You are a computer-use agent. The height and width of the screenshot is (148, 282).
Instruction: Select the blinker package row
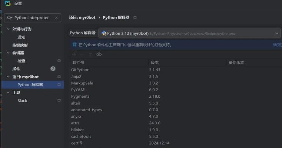[x=176, y=129]
